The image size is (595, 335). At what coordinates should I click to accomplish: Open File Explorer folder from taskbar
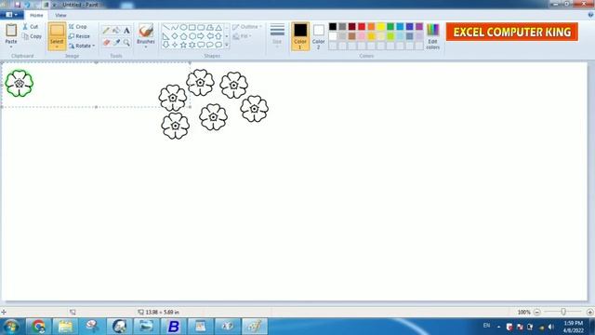click(65, 327)
